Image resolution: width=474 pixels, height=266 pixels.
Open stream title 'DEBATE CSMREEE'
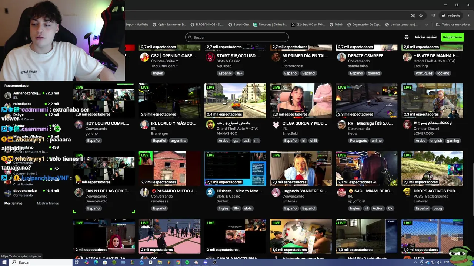point(365,56)
